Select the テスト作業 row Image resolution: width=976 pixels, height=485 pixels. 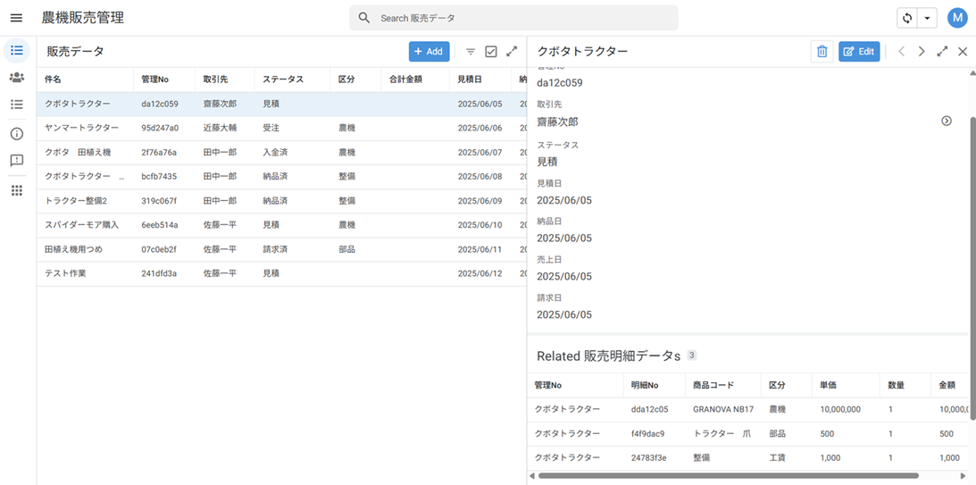click(x=281, y=274)
